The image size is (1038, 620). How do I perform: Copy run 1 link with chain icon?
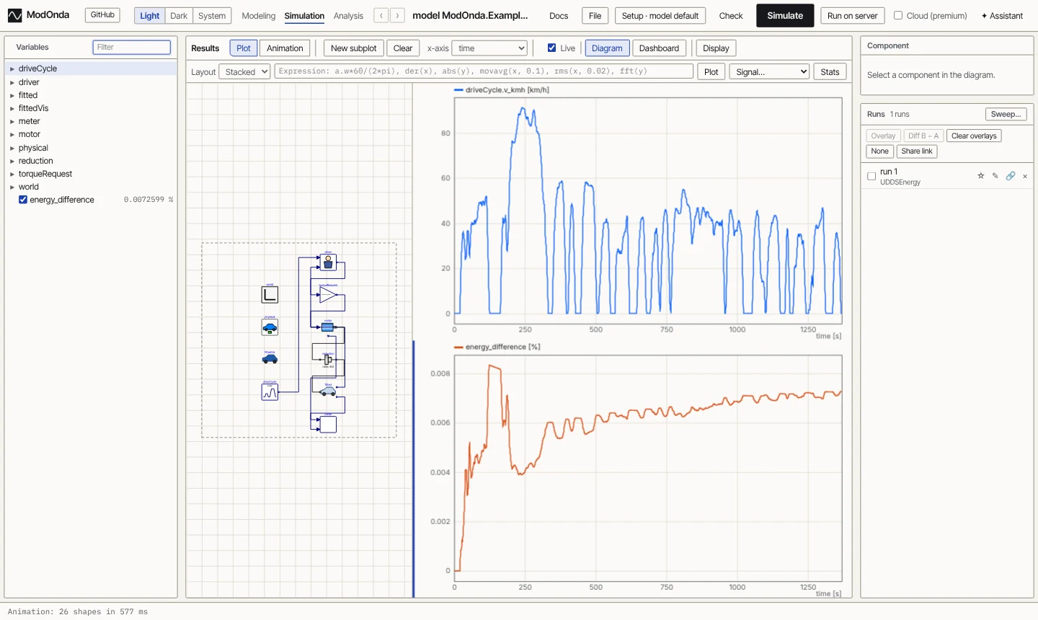coord(1011,176)
